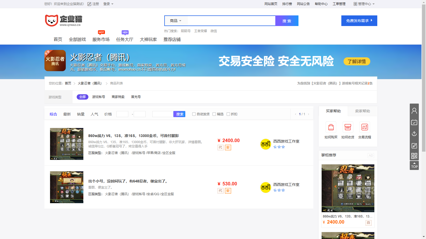Image resolution: width=426 pixels, height=239 pixels.
Task: Open the 商品 search category dropdown
Action: click(175, 20)
